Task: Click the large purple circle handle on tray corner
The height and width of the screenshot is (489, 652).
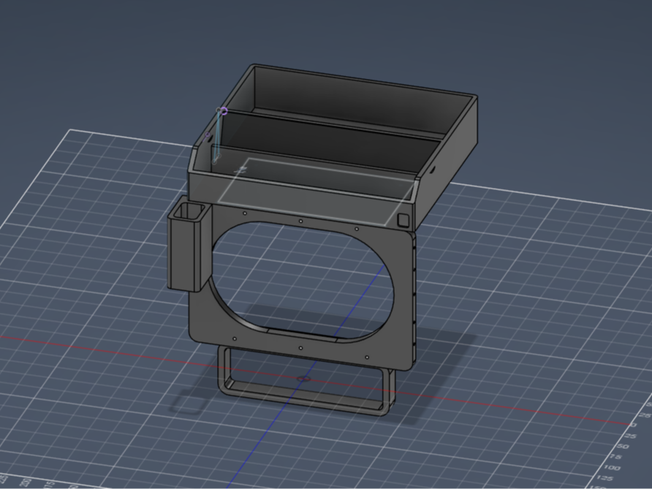Action: [224, 110]
